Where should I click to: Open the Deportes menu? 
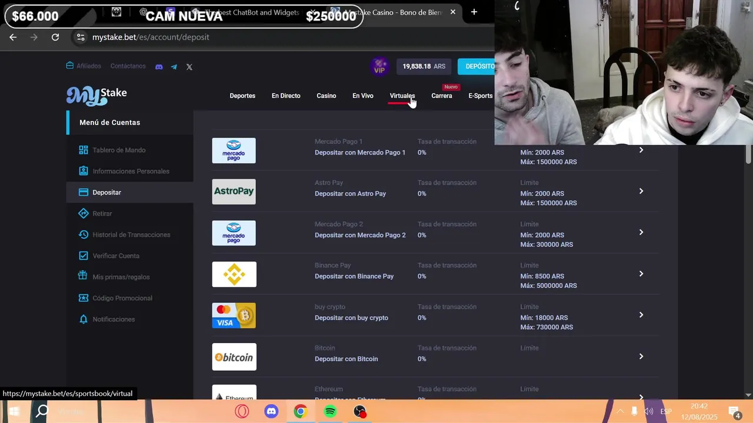click(242, 96)
